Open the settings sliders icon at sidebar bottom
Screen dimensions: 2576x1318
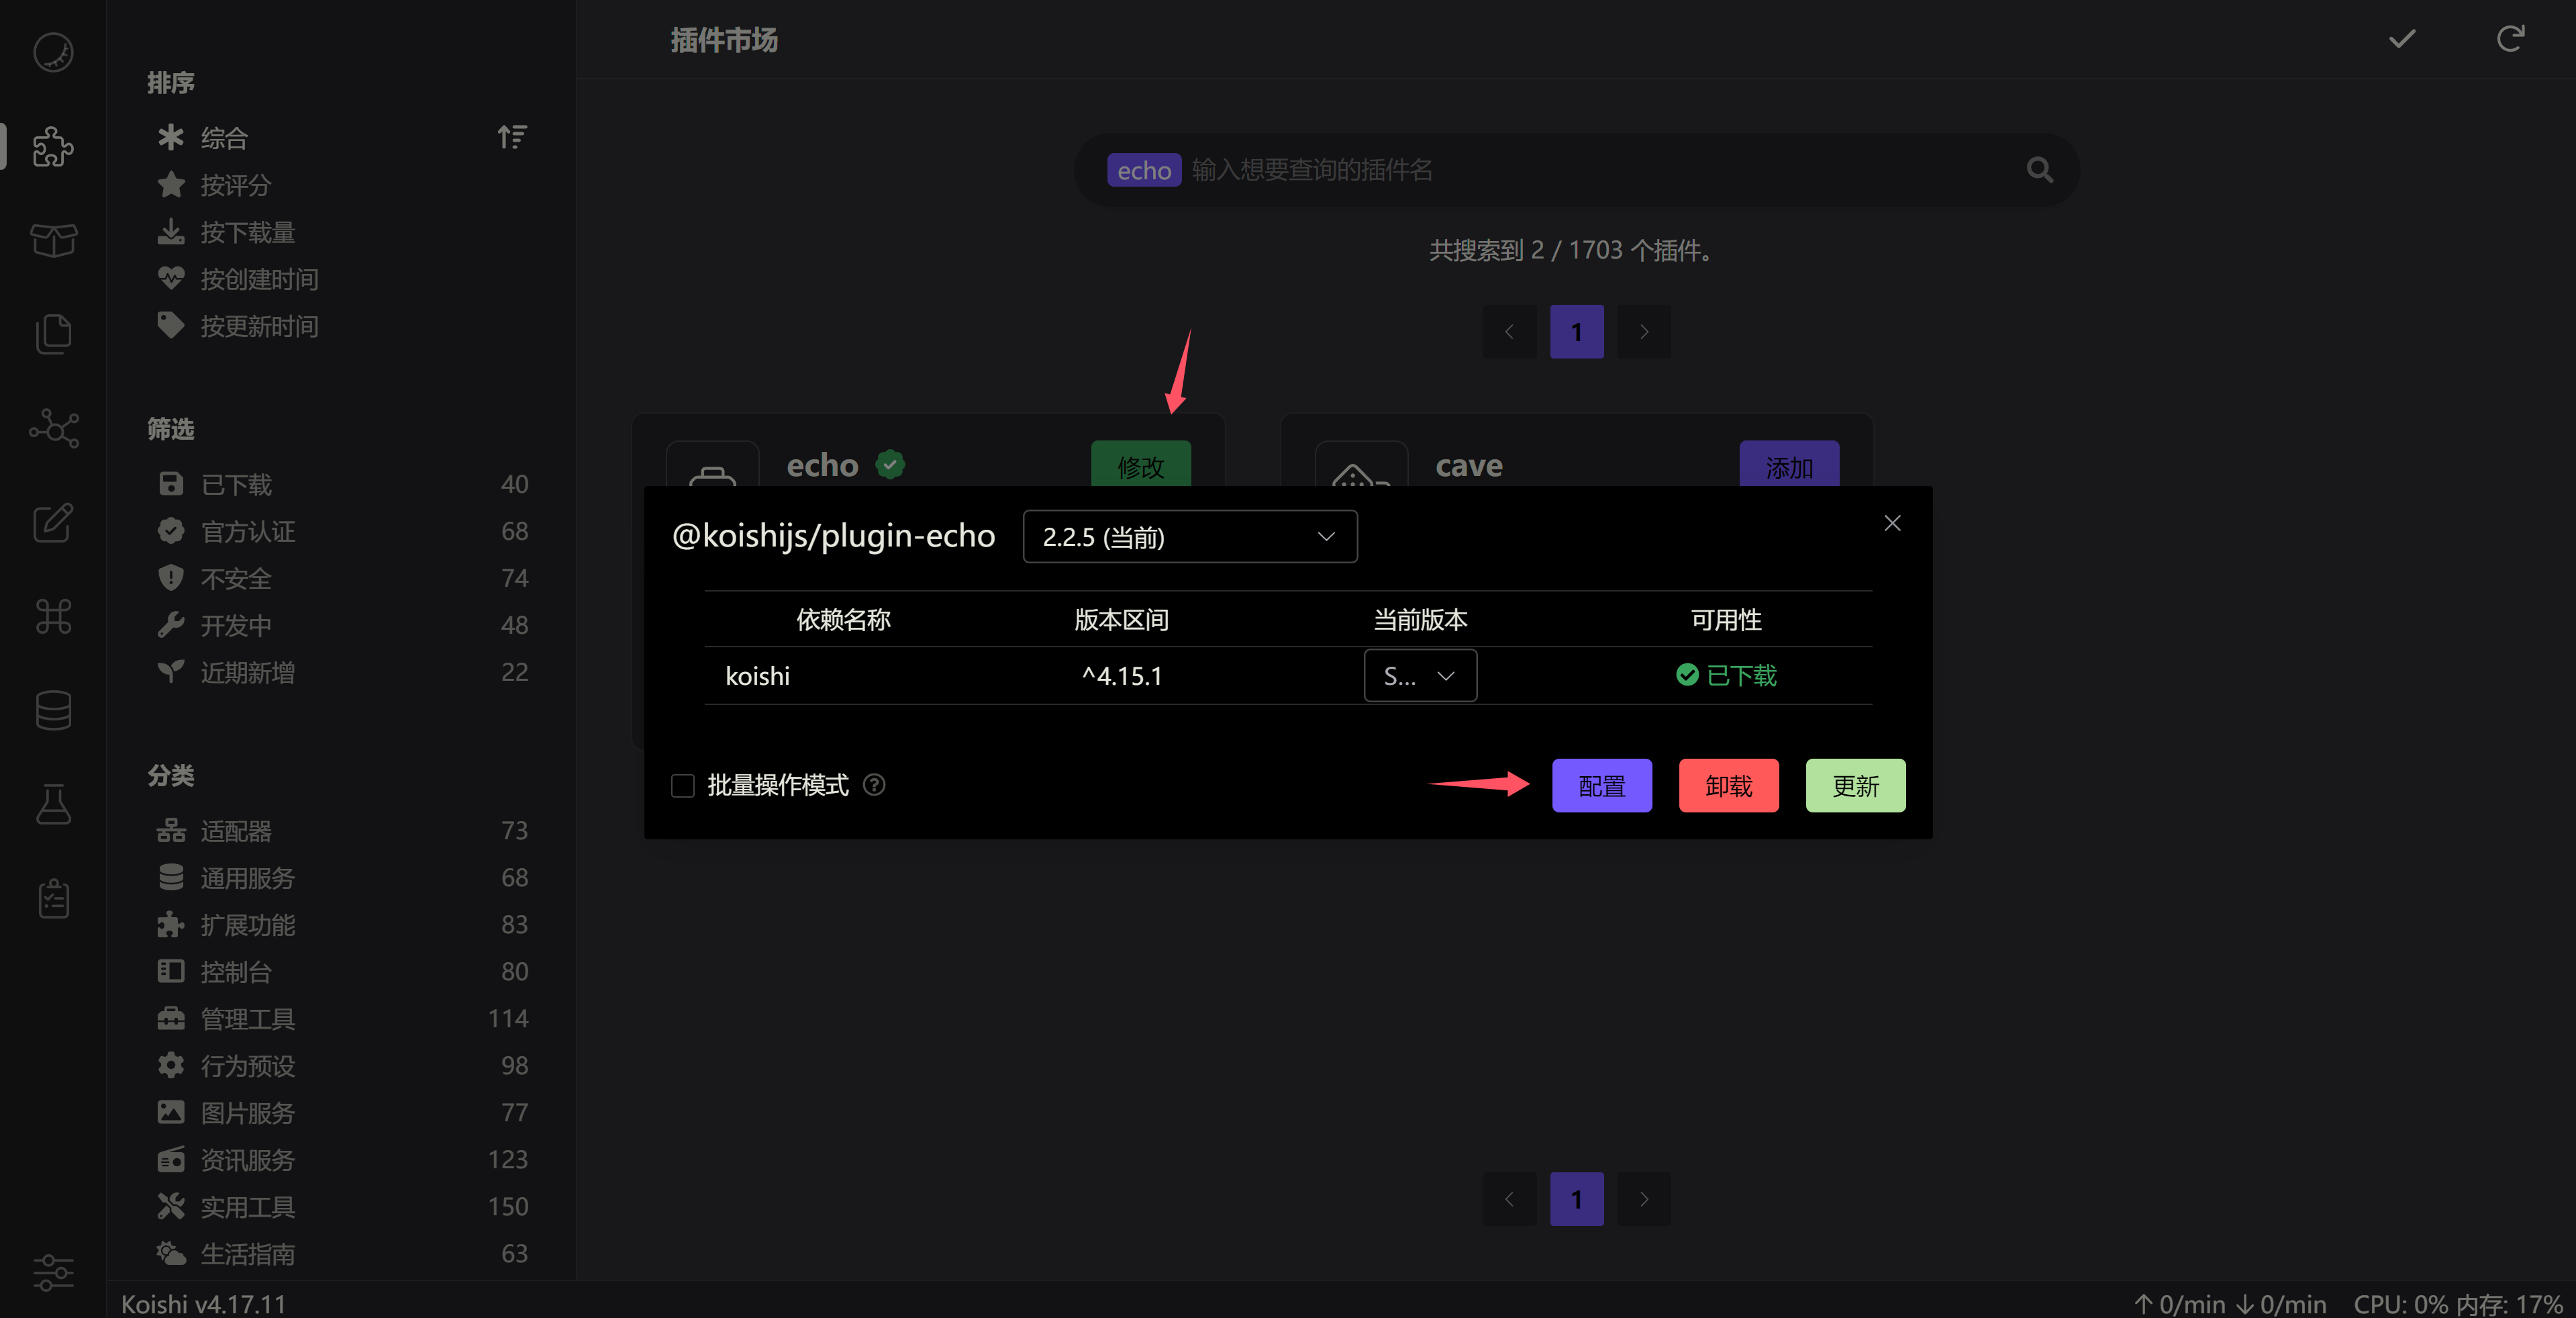click(53, 1273)
